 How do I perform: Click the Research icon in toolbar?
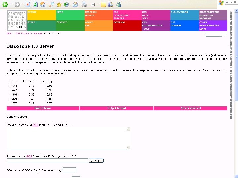pyautogui.click(x=111, y=4)
